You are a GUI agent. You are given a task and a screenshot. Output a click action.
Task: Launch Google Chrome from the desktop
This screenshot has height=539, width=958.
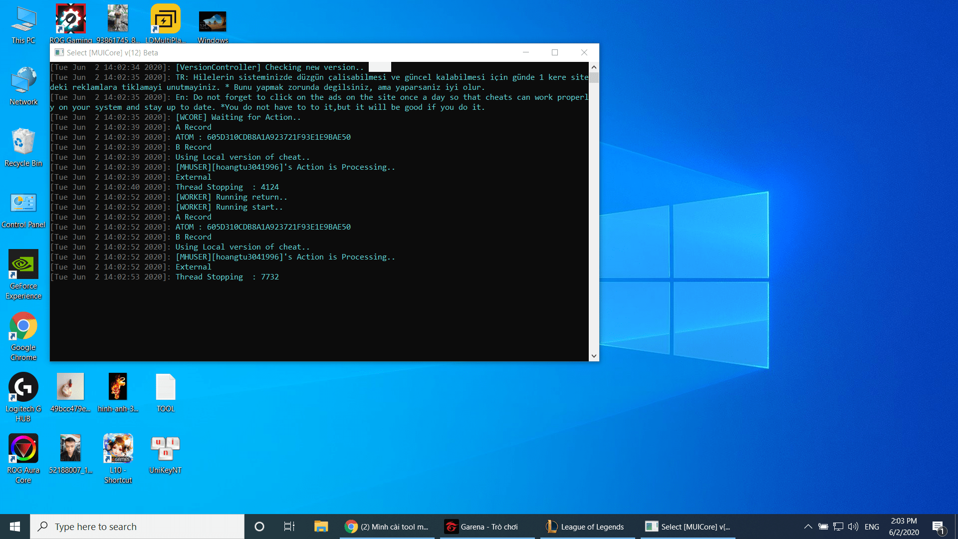pyautogui.click(x=23, y=336)
